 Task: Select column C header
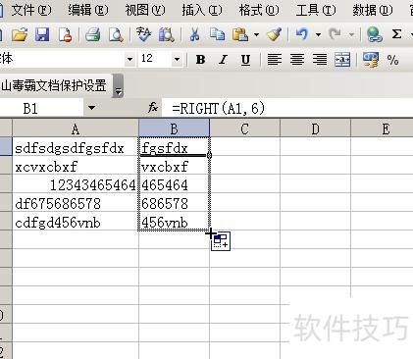tap(244, 129)
